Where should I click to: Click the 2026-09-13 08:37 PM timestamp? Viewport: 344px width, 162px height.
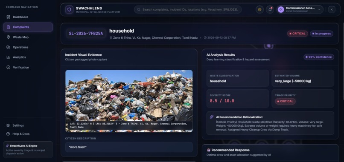click(x=222, y=37)
